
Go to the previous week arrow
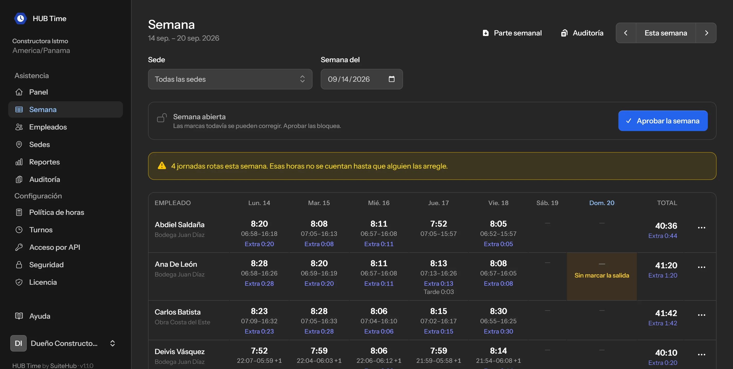coord(626,33)
